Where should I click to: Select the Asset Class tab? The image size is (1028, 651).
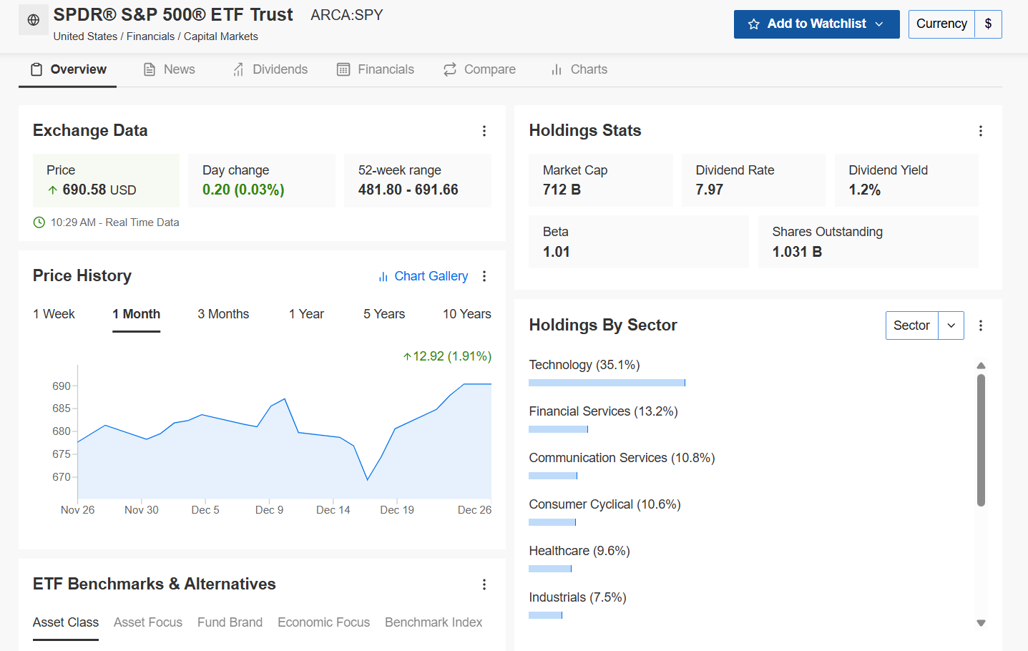click(66, 622)
